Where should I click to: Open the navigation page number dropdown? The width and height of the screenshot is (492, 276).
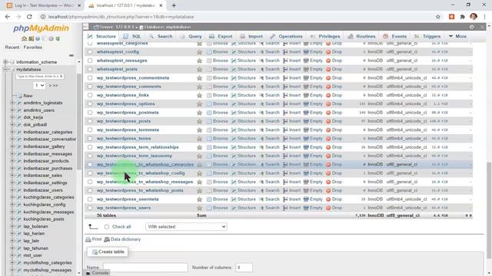(39, 85)
